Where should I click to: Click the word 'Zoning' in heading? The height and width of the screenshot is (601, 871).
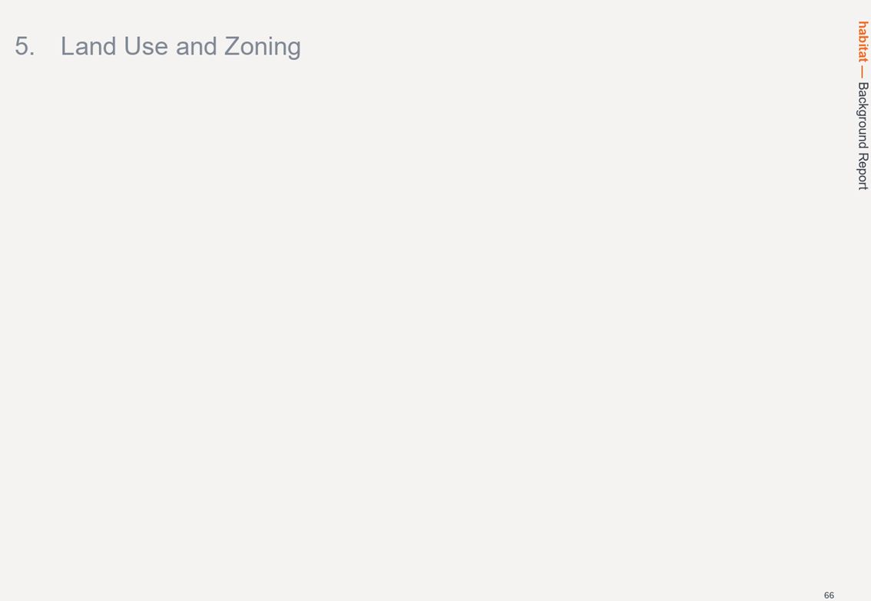(263, 47)
